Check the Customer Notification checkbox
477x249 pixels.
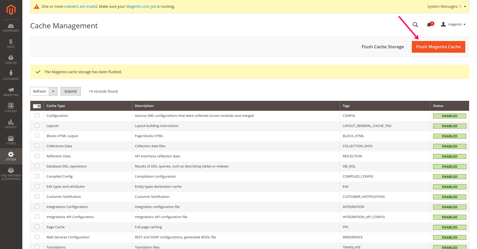37,196
